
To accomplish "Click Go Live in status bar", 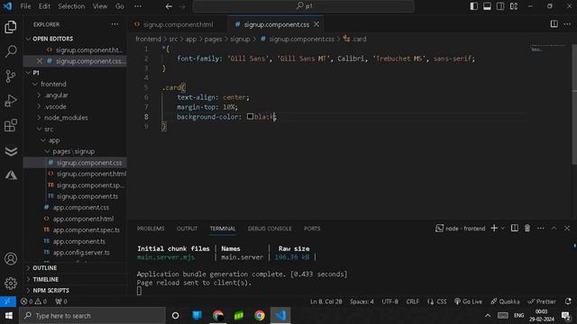I will pyautogui.click(x=468, y=301).
